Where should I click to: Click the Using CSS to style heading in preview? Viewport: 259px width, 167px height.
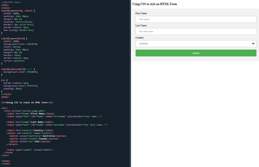click(154, 4)
